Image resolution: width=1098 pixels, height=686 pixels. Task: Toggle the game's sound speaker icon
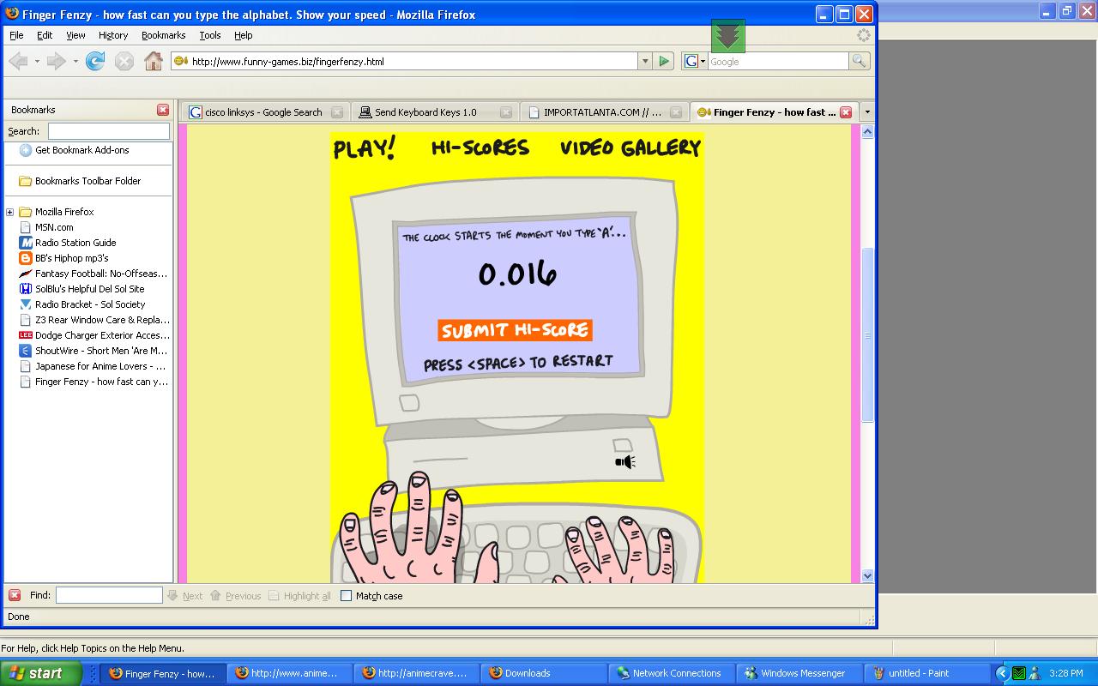pos(624,462)
